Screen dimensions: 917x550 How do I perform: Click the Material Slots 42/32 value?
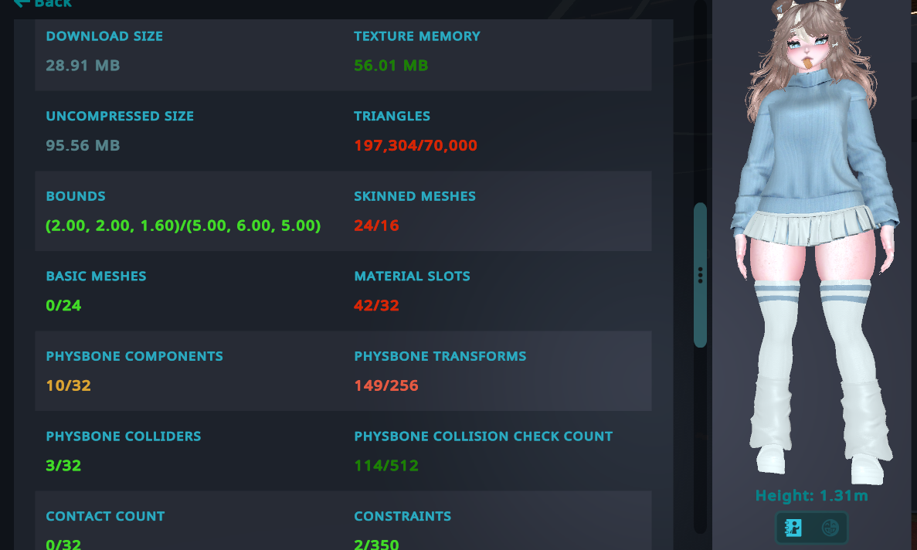click(376, 306)
